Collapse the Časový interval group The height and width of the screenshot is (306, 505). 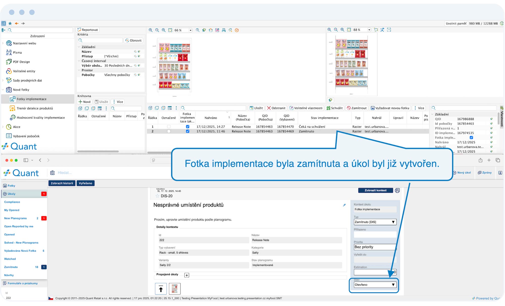79,61
